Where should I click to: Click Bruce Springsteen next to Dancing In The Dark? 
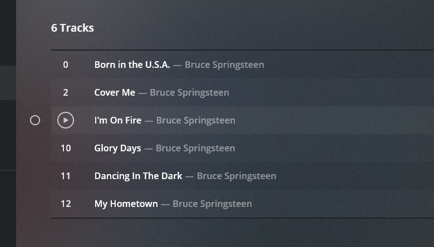(x=236, y=176)
